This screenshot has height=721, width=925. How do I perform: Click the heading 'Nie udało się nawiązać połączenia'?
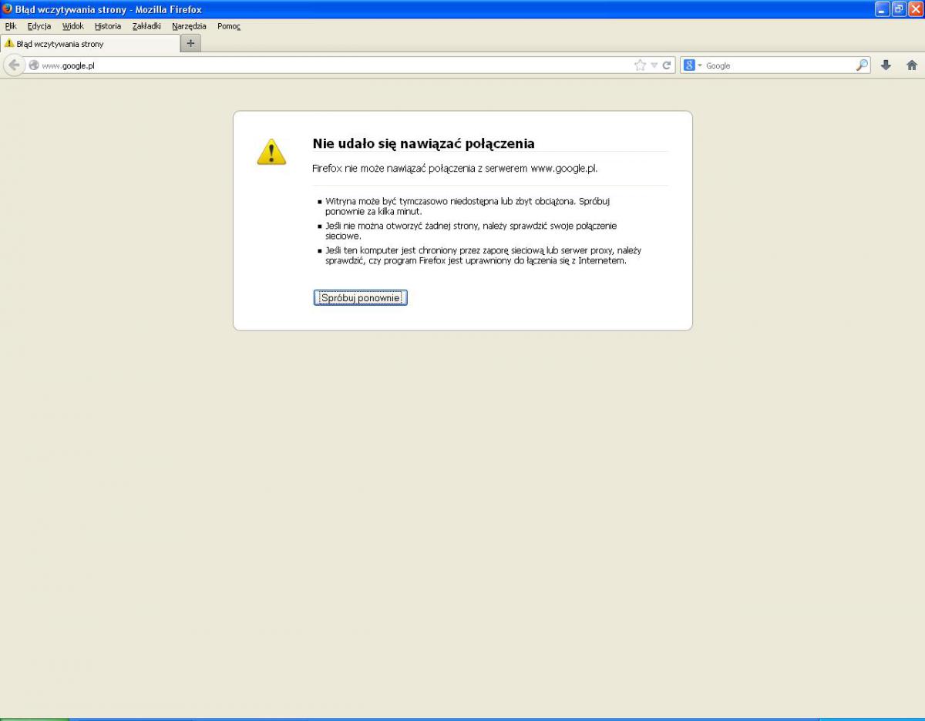pyautogui.click(x=423, y=143)
